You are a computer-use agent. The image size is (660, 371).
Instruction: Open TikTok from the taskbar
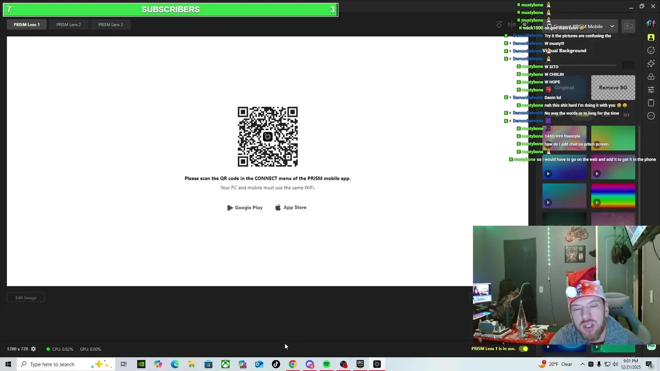pos(276,364)
